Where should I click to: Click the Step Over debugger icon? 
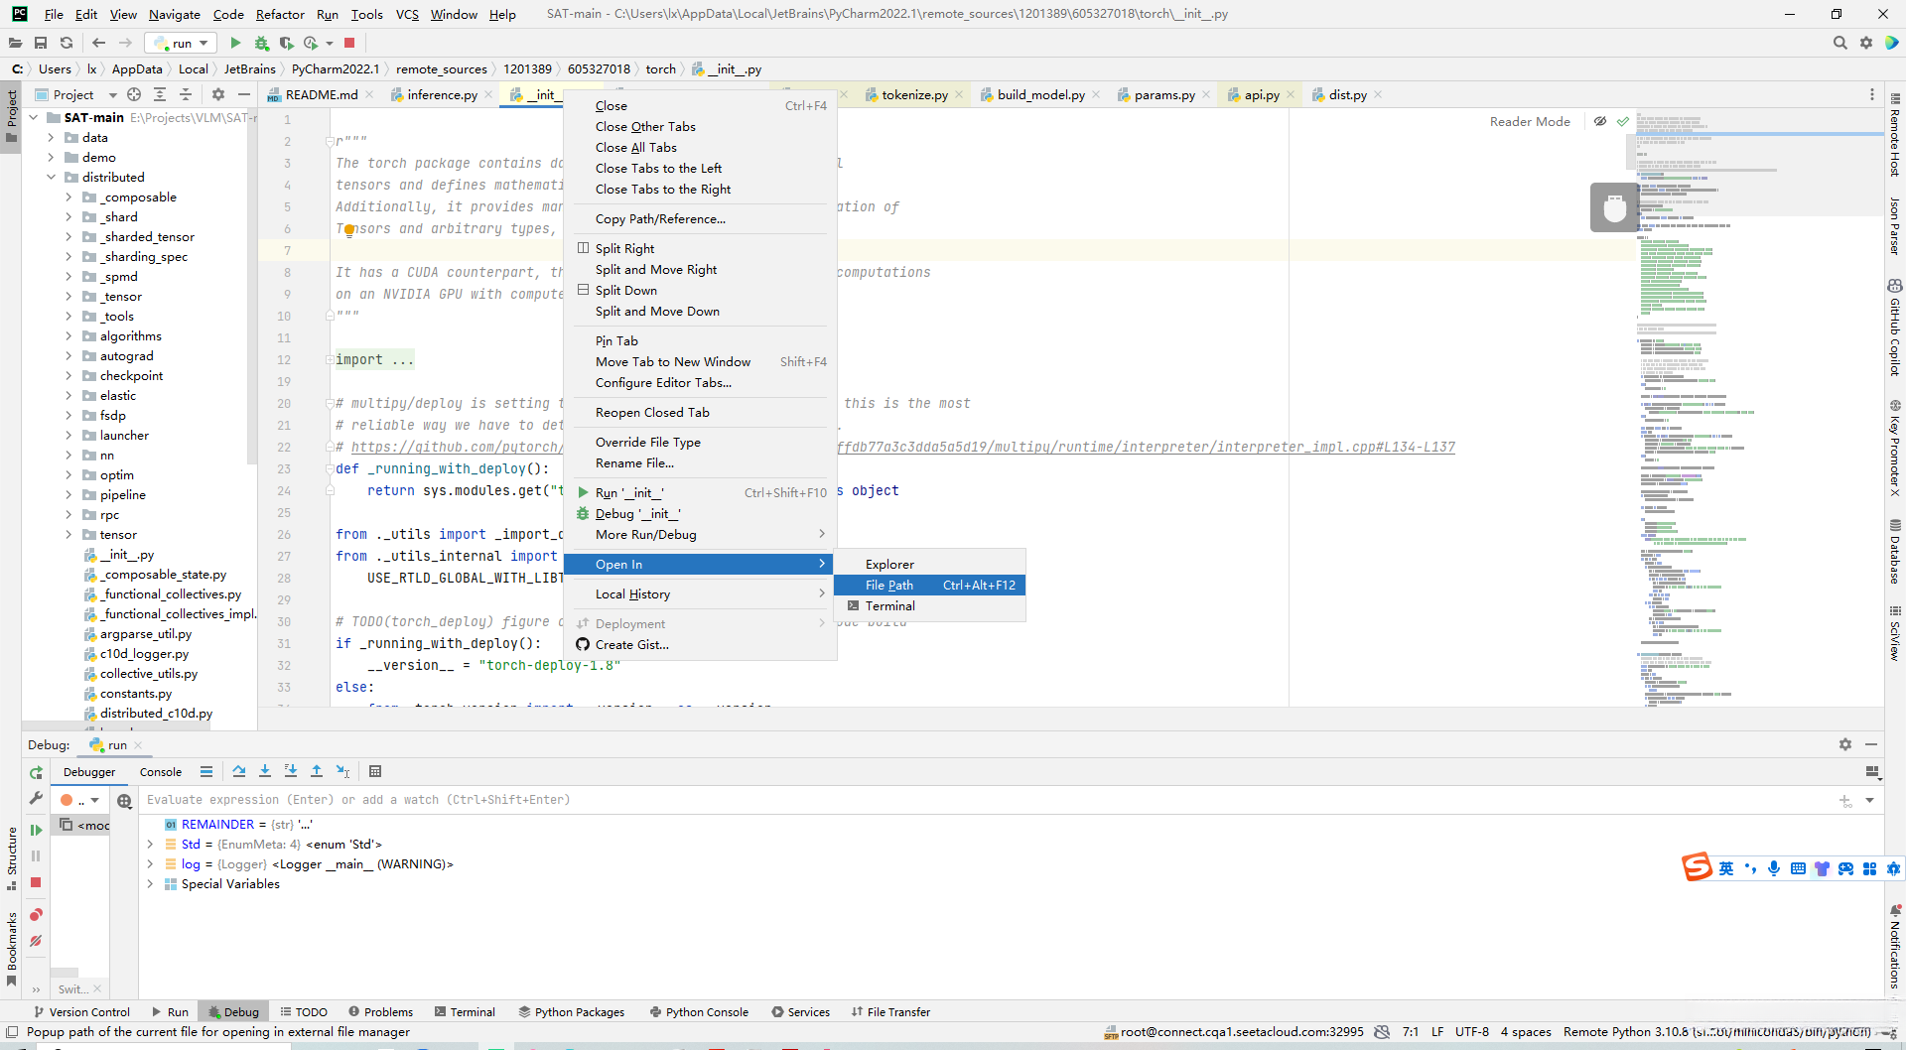click(x=239, y=771)
